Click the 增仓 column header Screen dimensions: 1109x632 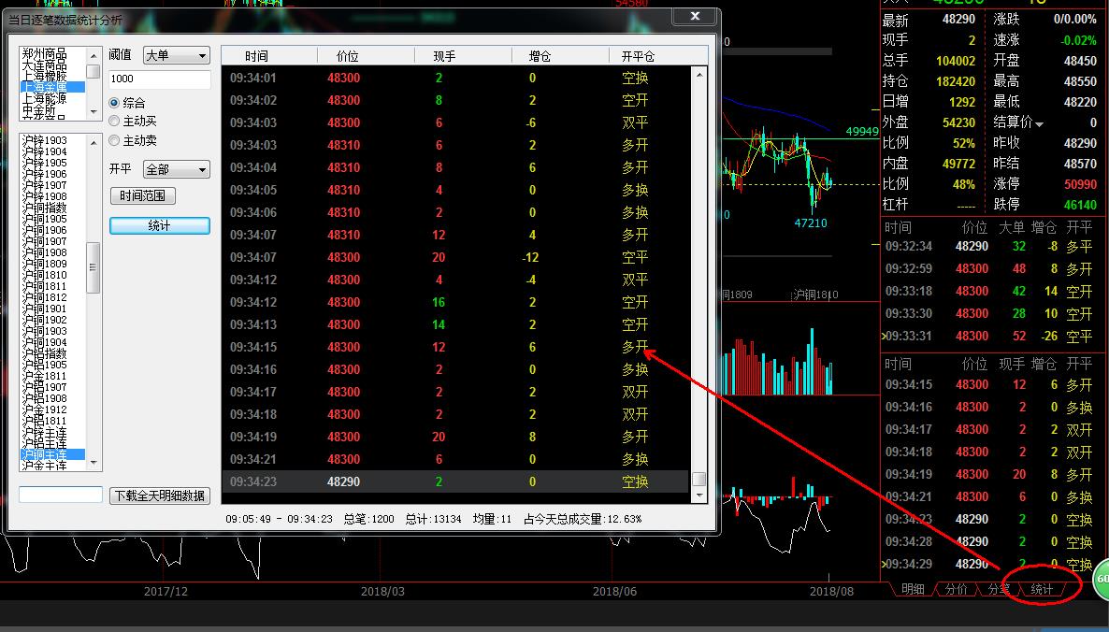[x=540, y=56]
